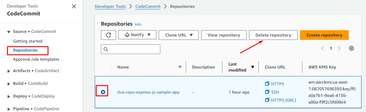Refresh the repositories list

[108, 35]
